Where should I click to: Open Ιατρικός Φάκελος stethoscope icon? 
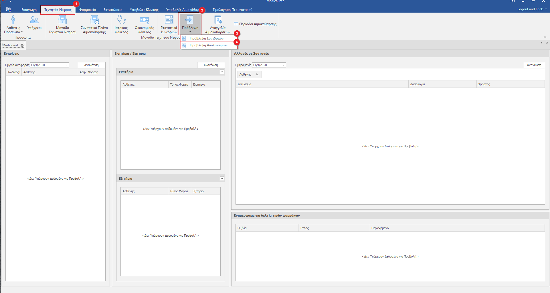121,20
